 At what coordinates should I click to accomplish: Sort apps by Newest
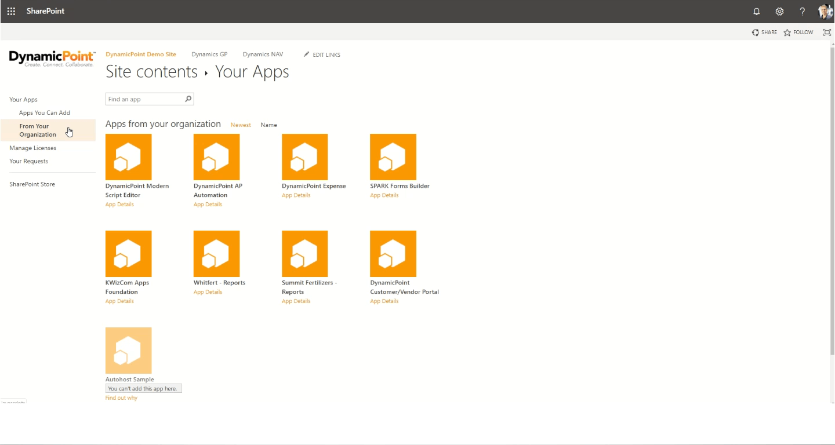[x=241, y=125]
